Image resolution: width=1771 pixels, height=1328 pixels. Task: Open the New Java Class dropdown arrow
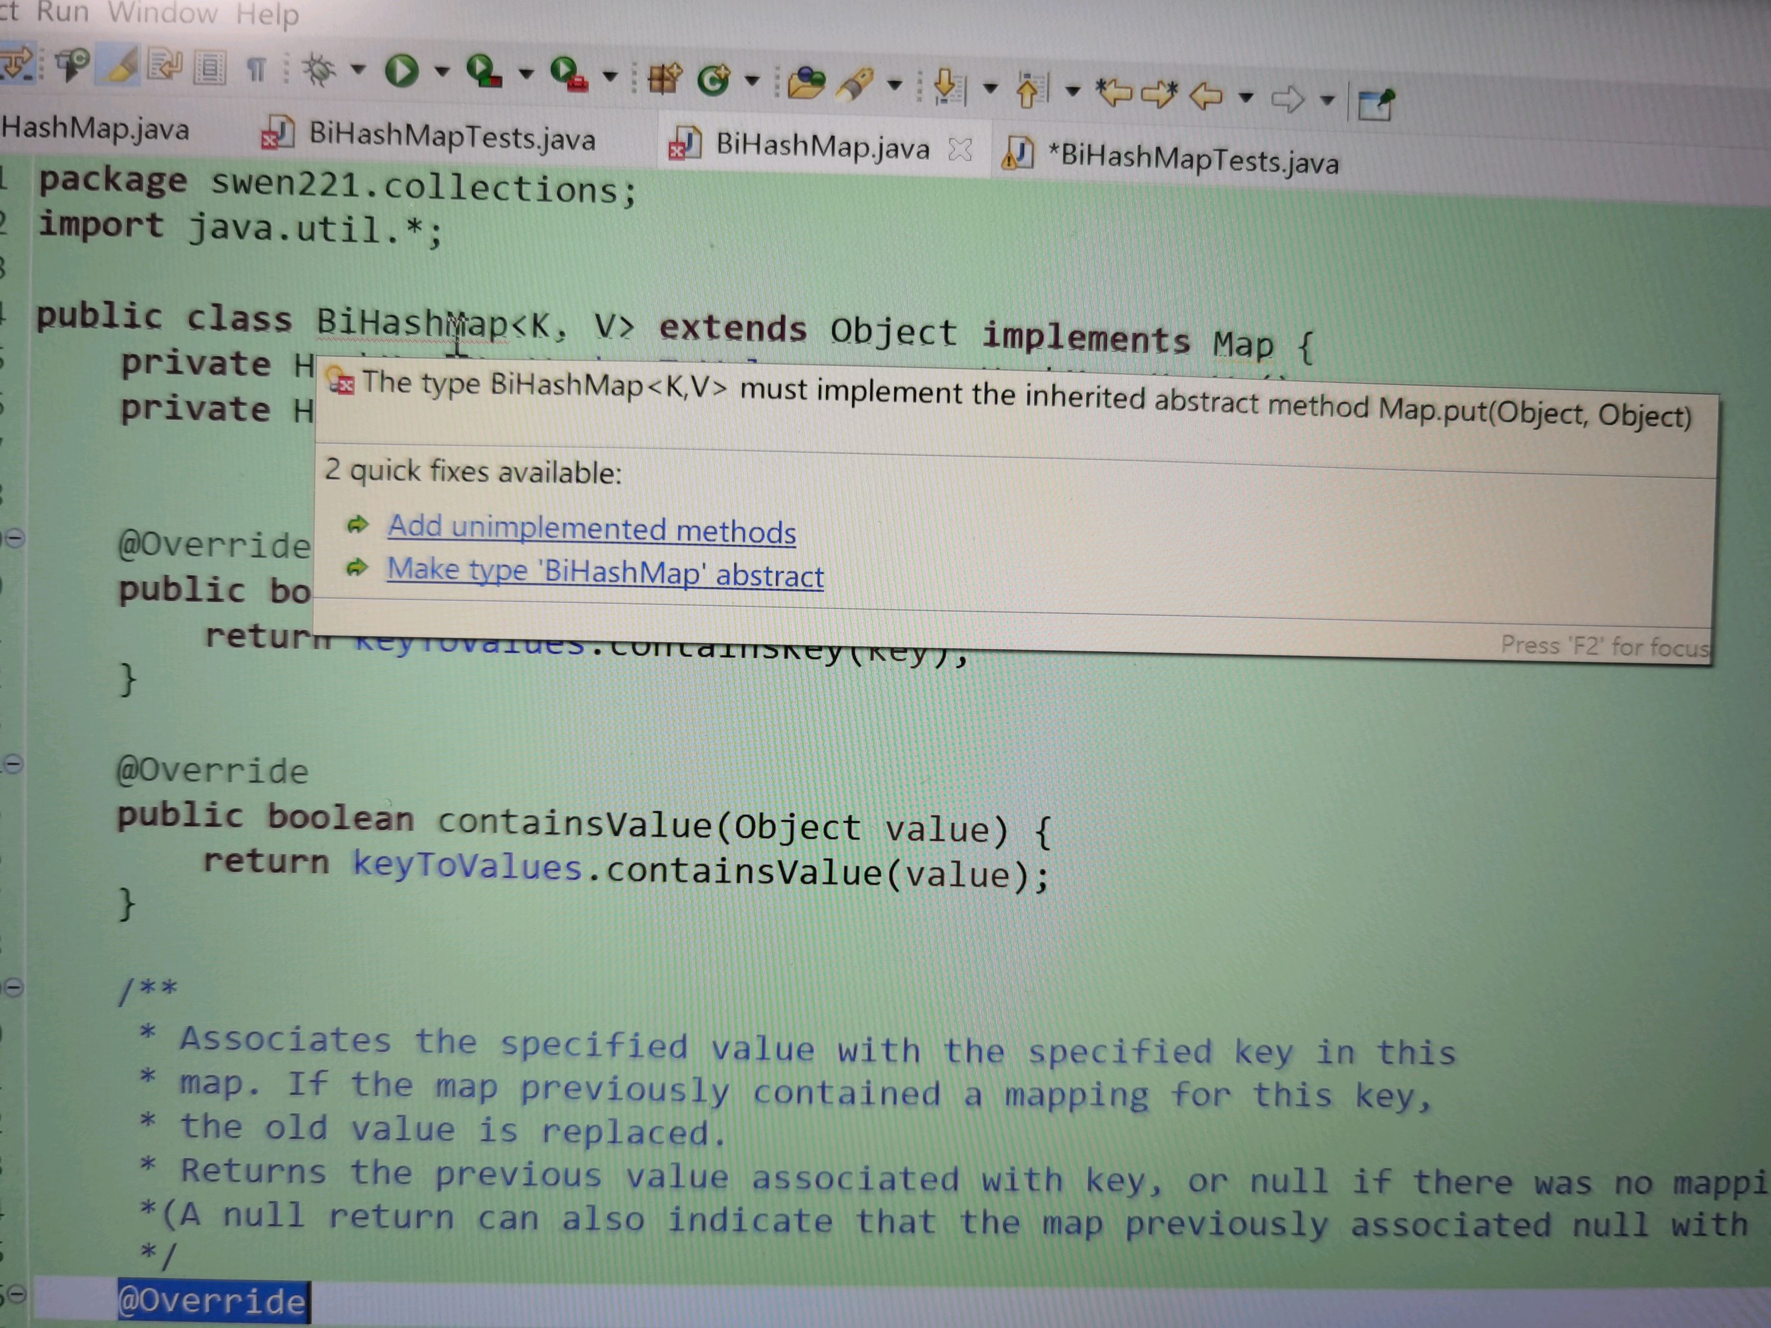click(752, 81)
